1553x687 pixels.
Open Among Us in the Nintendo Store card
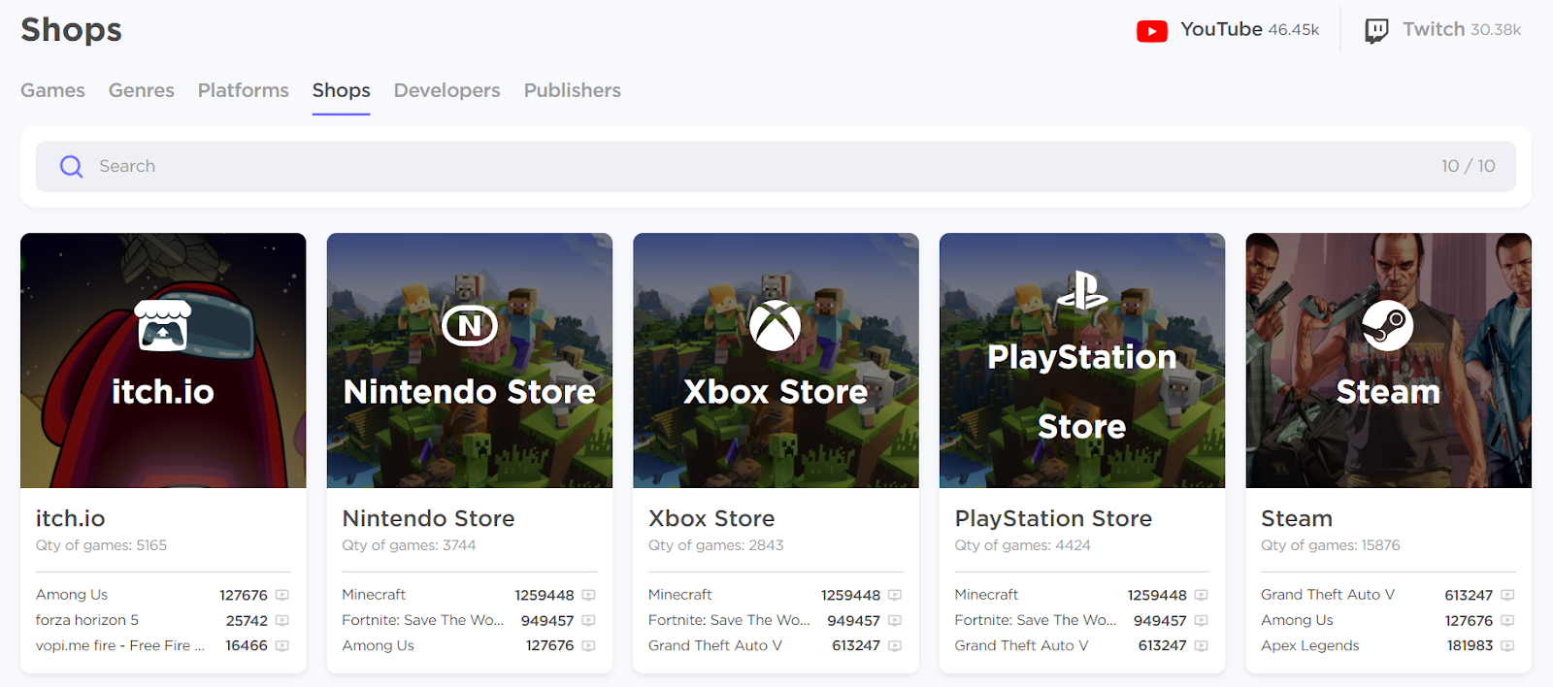tap(378, 645)
